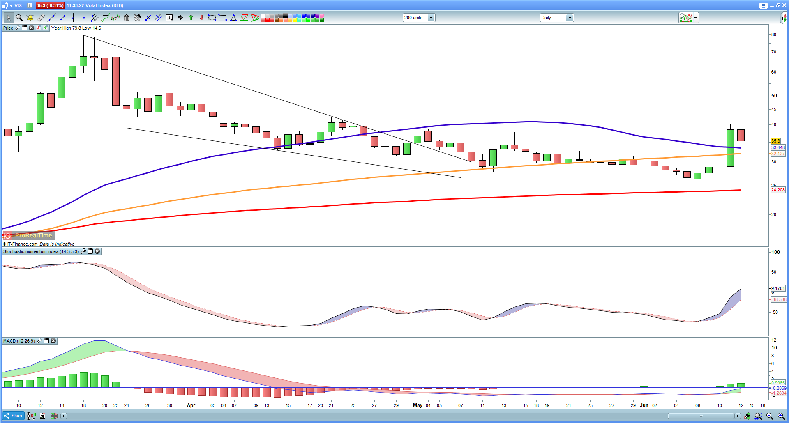This screenshot has width=789, height=423.
Task: Expand the Daily timeframe dropdown
Action: (569, 18)
